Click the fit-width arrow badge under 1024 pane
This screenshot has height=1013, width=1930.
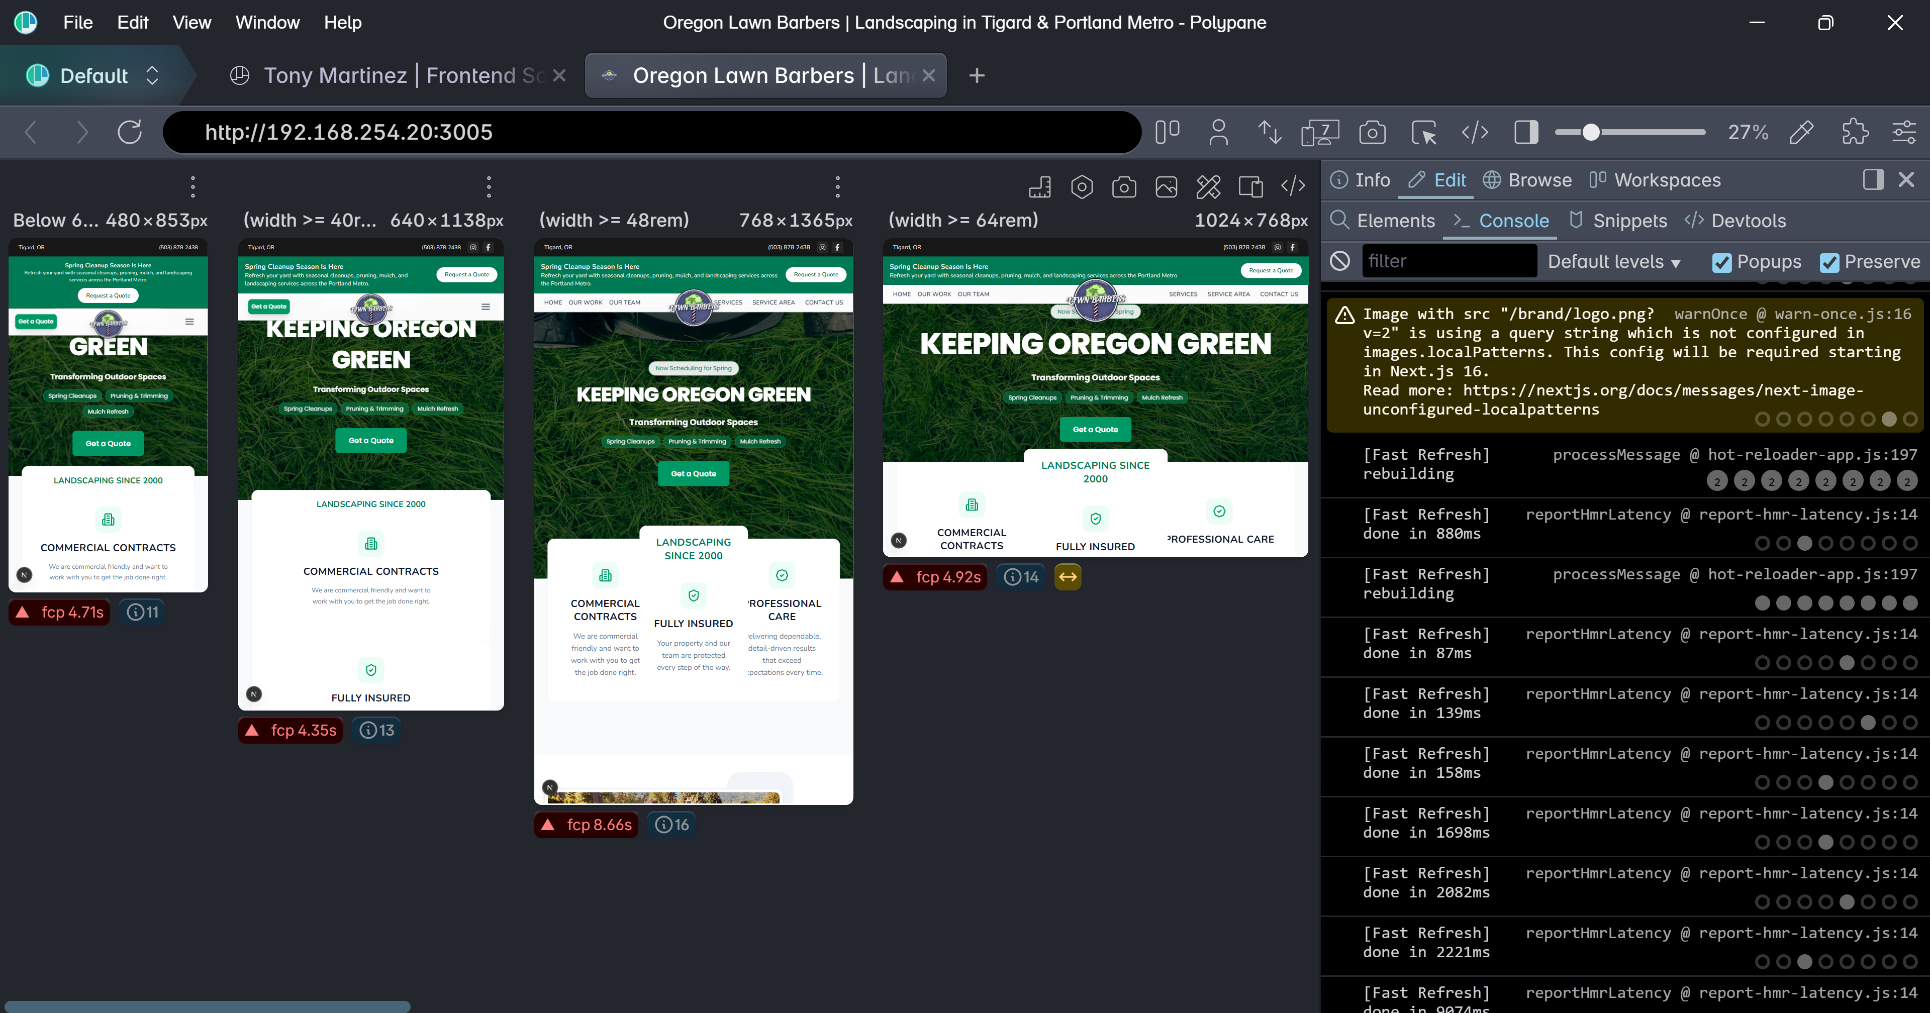[x=1068, y=577]
